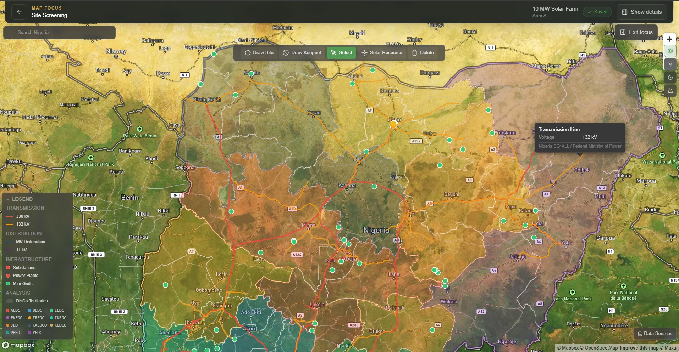The height and width of the screenshot is (352, 679).
Task: Go back using the arrow in Map Focus header
Action: pos(19,12)
